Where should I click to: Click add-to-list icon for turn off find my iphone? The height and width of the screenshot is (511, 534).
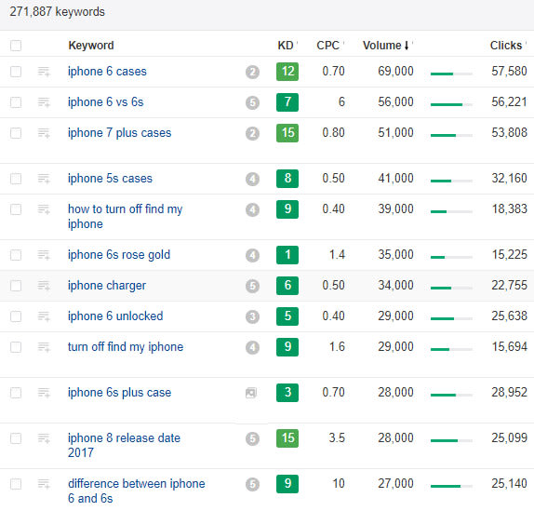(44, 347)
